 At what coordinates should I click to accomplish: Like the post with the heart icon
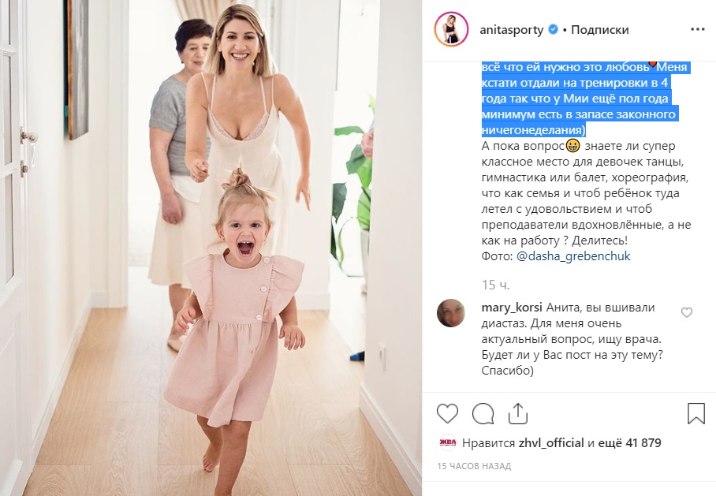447,414
